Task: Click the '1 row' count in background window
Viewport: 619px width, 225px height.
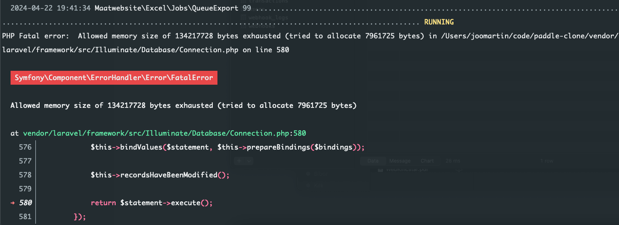Action: [547, 161]
